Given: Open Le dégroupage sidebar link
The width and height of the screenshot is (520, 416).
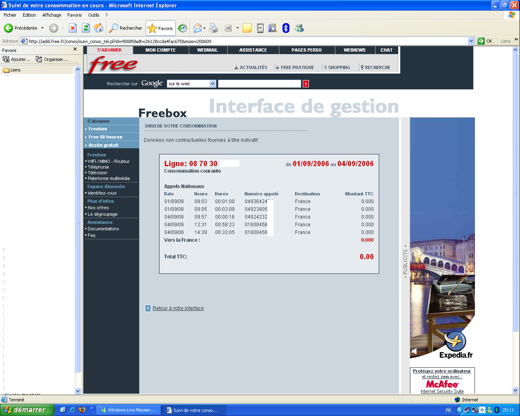Looking at the screenshot, I should pos(102,214).
